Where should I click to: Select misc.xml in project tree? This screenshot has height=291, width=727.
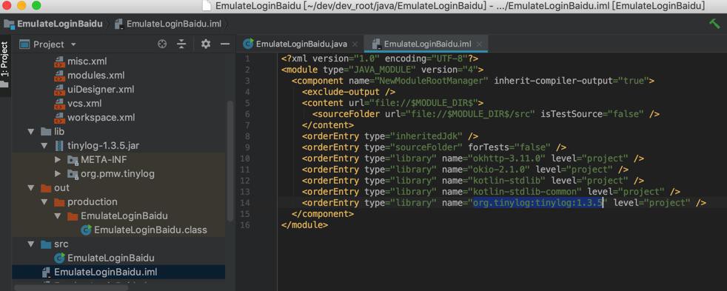tap(87, 61)
